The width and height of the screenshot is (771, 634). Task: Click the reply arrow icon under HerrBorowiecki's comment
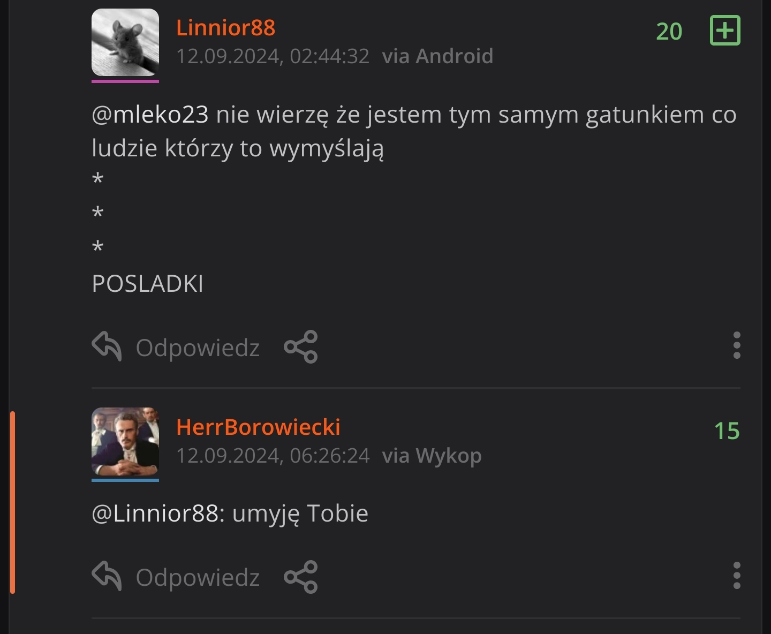pos(107,576)
